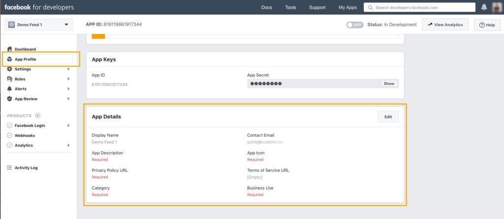Click the Alerts bell icon in sidebar
The image size is (504, 219).
coord(9,89)
